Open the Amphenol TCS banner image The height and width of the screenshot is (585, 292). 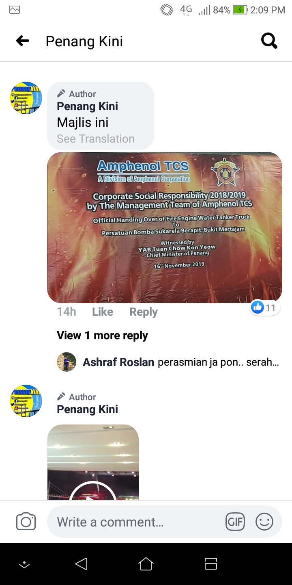click(165, 227)
